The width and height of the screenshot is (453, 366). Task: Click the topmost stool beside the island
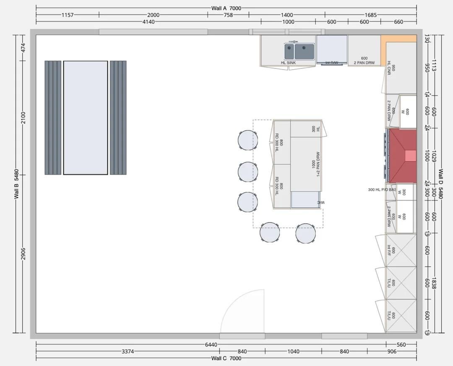point(248,140)
